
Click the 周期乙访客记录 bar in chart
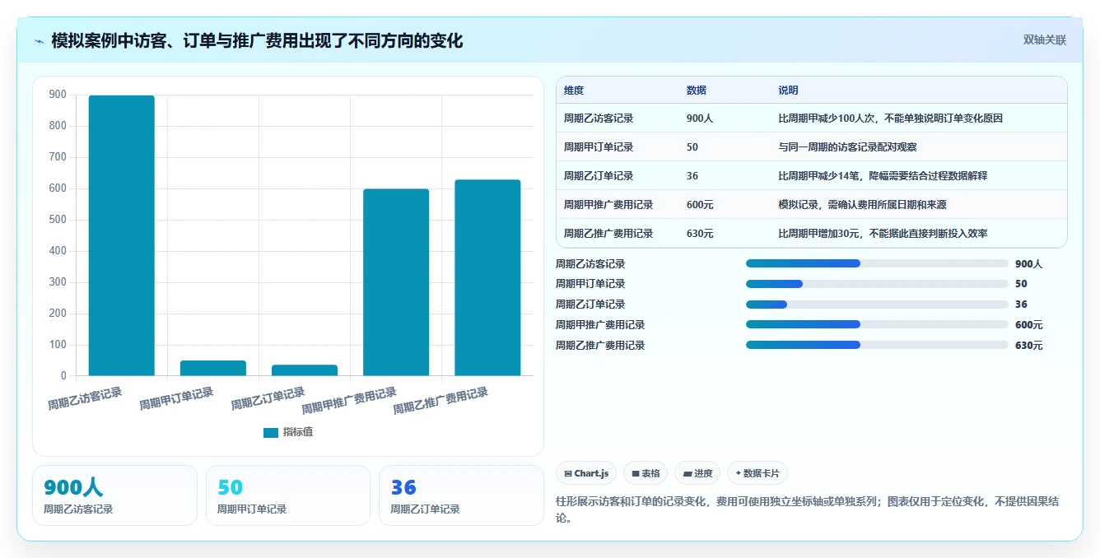(122, 235)
